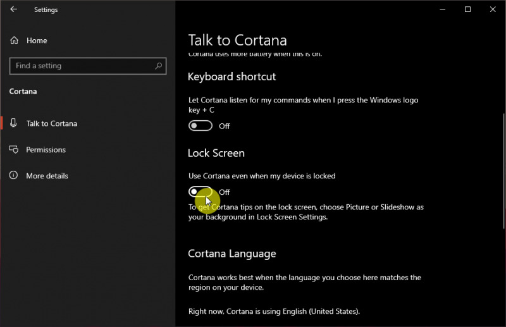Click the back arrow in Settings

pyautogui.click(x=13, y=9)
